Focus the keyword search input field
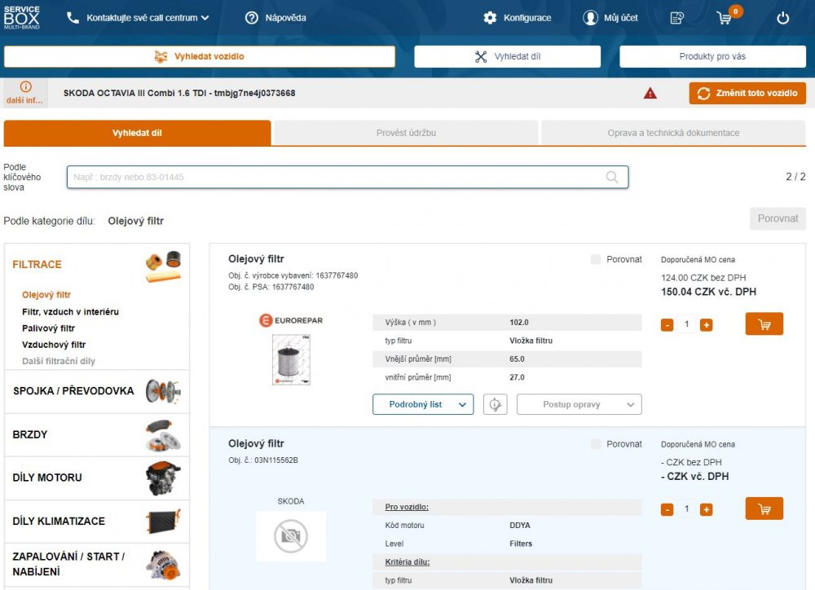Screen dimensions: 815x590 pos(347,178)
